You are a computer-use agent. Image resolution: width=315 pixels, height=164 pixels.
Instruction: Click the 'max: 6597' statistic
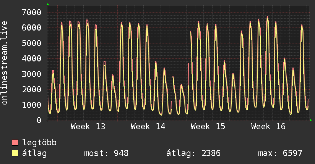280,153
